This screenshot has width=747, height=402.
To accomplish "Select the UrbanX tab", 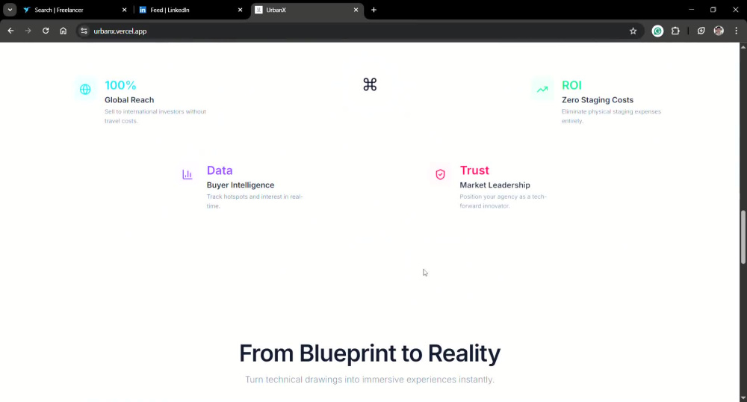I will click(307, 10).
